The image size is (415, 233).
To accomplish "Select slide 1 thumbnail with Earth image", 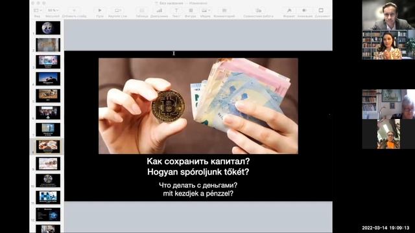I will click(48, 28).
